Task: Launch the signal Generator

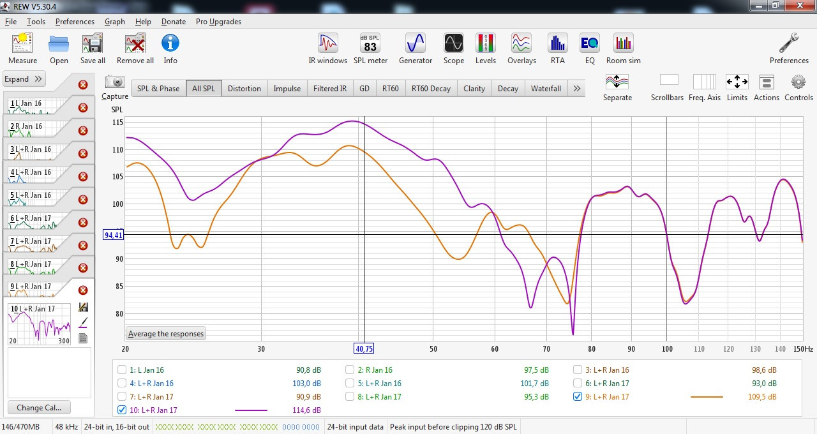Action: coord(415,49)
